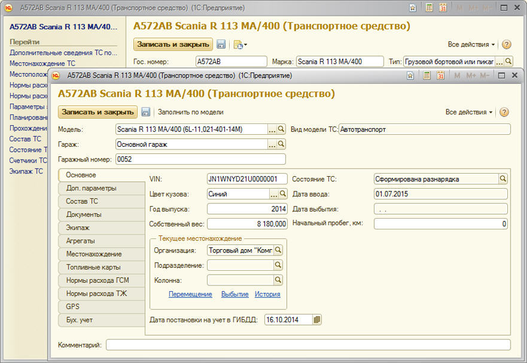Click Гос. номер field in back window
Screen dimensions: 527x363
tap(231, 62)
